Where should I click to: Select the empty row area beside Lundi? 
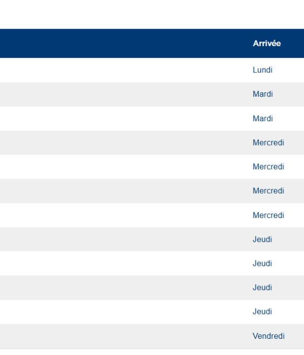click(122, 70)
